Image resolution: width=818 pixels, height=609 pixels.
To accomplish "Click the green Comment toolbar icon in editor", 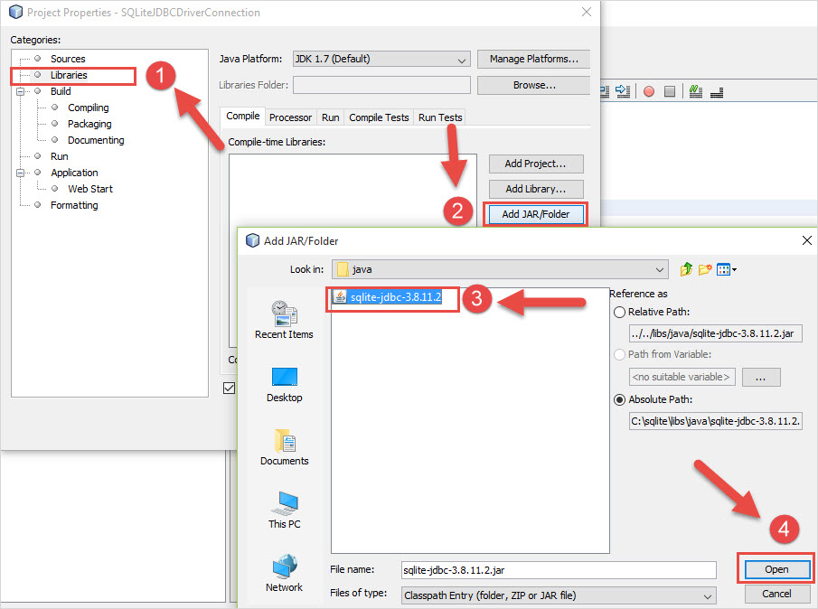I will coord(695,91).
